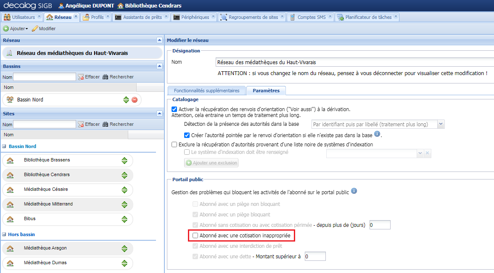Collapse the 'Hors bassin' tree section
This screenshot has width=494, height=273.
(x=5, y=234)
